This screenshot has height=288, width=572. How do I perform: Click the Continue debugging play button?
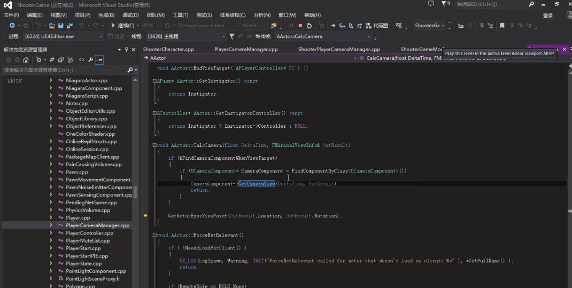pyautogui.click(x=113, y=26)
